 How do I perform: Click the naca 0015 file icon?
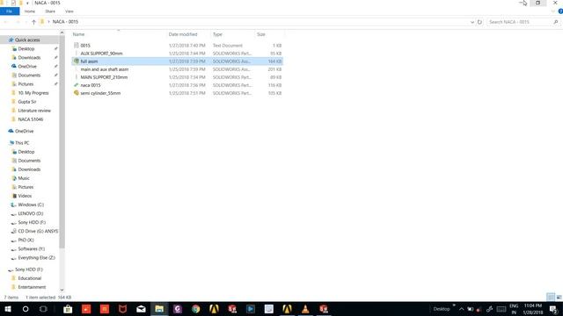tap(77, 85)
